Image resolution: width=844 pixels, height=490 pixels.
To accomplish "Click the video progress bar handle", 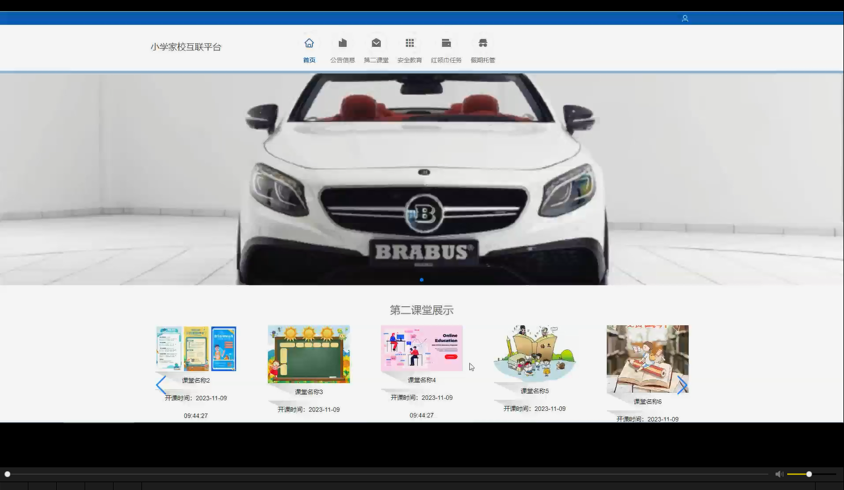I will (x=7, y=474).
